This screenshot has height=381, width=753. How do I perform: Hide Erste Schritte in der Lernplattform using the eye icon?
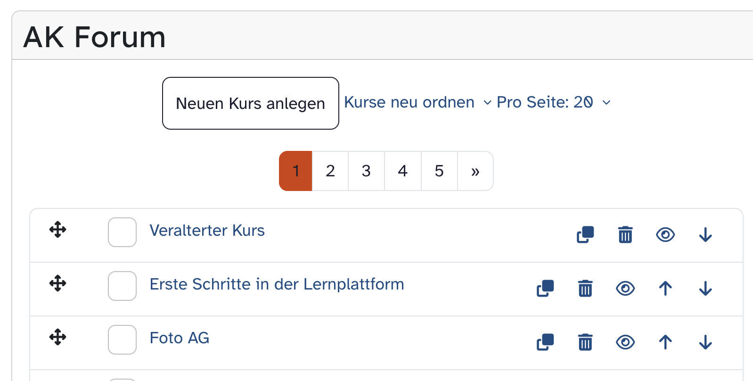click(x=625, y=288)
